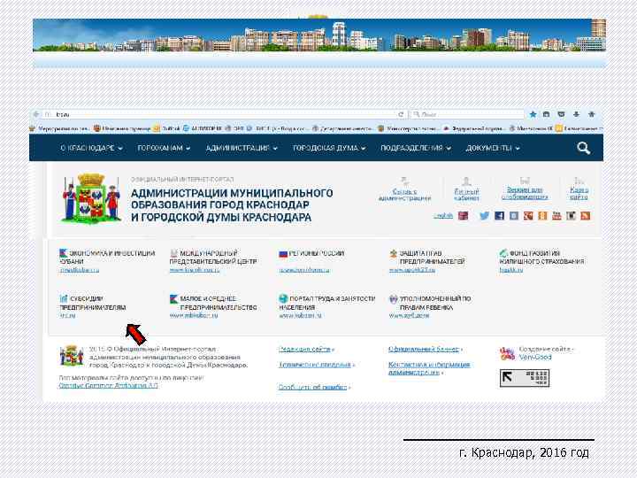Click the reload icon in the address bar
Image resolution: width=637 pixels, height=478 pixels.
(401, 114)
